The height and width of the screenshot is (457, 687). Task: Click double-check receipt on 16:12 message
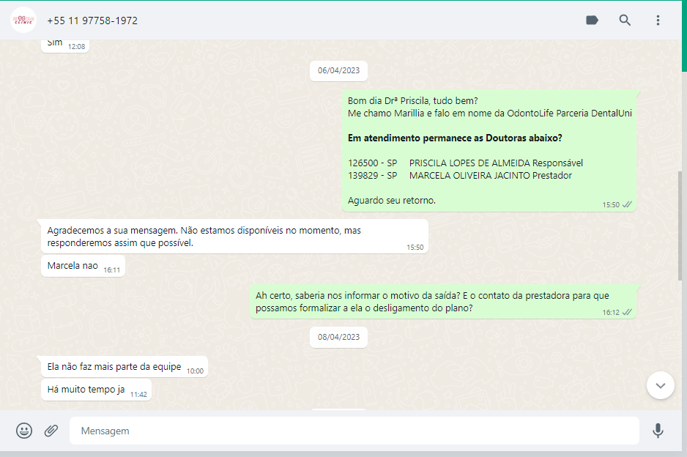pyautogui.click(x=627, y=312)
